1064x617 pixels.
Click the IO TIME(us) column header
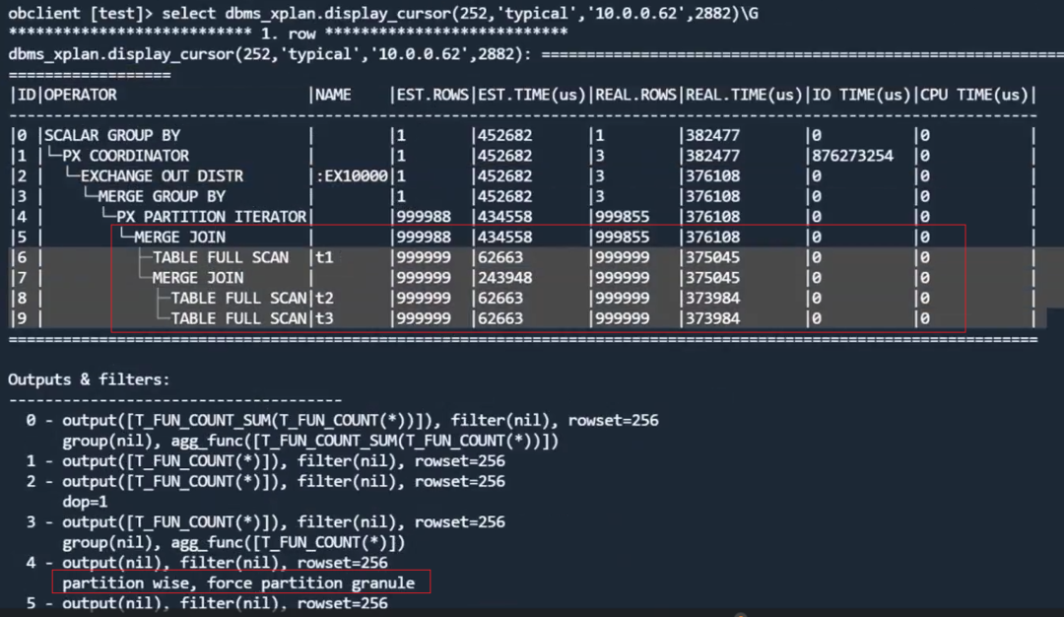tap(861, 95)
